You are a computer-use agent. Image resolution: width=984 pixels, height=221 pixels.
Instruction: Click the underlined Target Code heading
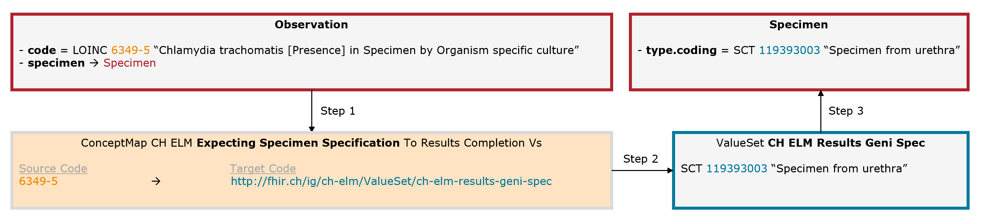click(x=263, y=169)
